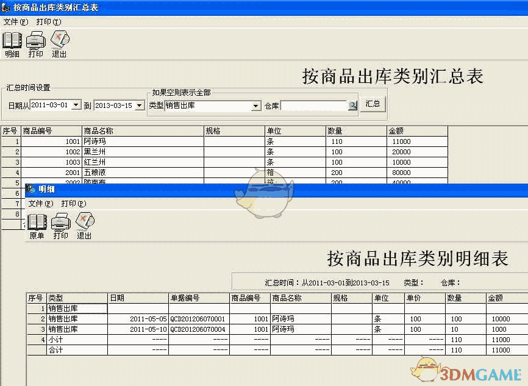Screen dimensions: 528x386
Task: Open the end date dropdown showing 2013-03-15
Action: tap(138, 104)
